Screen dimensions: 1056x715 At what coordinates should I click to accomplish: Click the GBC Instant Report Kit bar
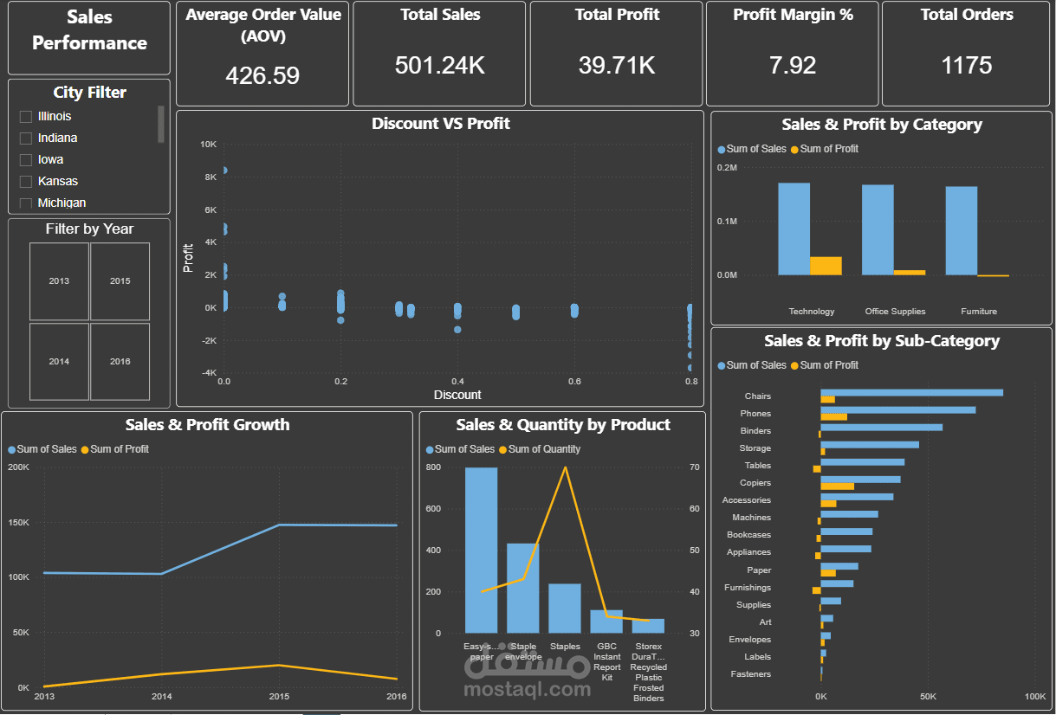coord(606,622)
